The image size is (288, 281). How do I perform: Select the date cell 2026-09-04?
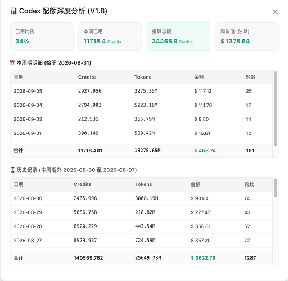[28, 105]
